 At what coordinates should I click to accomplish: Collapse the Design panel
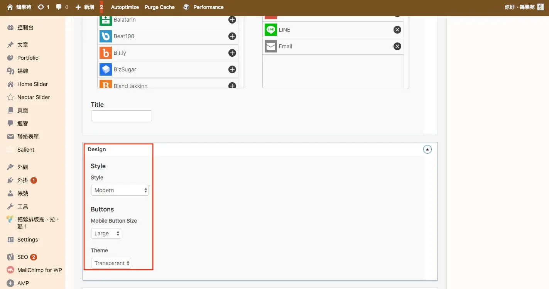[x=427, y=149]
